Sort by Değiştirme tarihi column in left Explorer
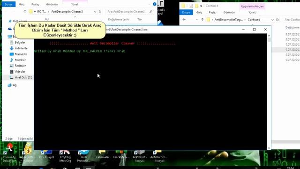The height and width of the screenshot is (169, 300). pos(119,20)
